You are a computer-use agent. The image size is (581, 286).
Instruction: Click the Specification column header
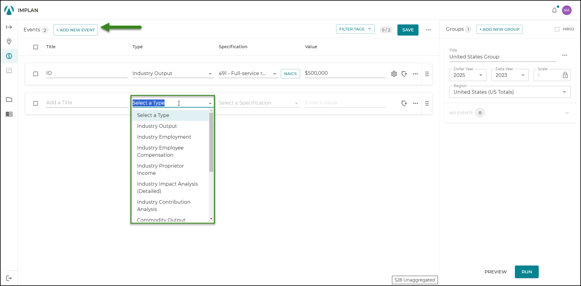point(233,47)
